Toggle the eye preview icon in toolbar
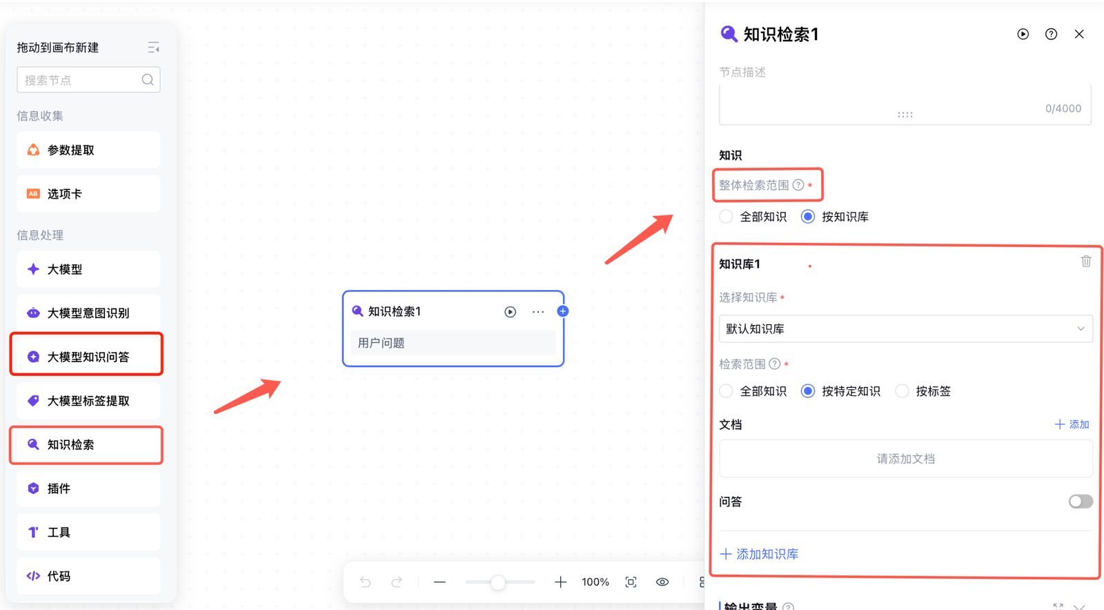Viewport: 1104px width, 610px height. coord(662,582)
